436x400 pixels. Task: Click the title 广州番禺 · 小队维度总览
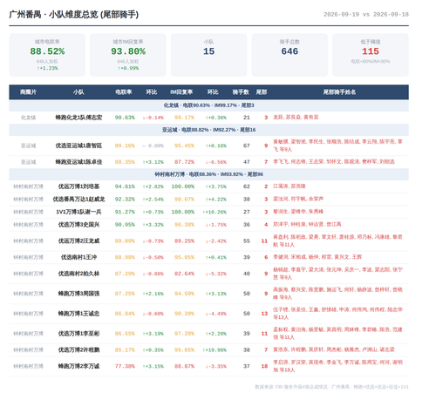point(74,14)
